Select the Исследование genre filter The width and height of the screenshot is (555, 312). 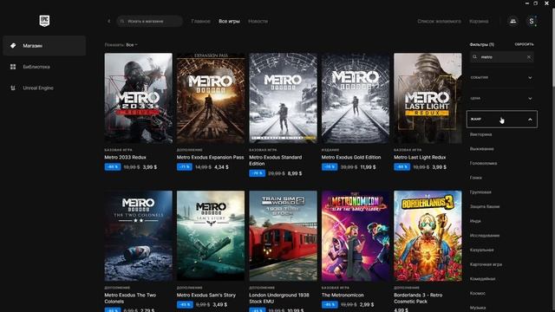(x=485, y=236)
